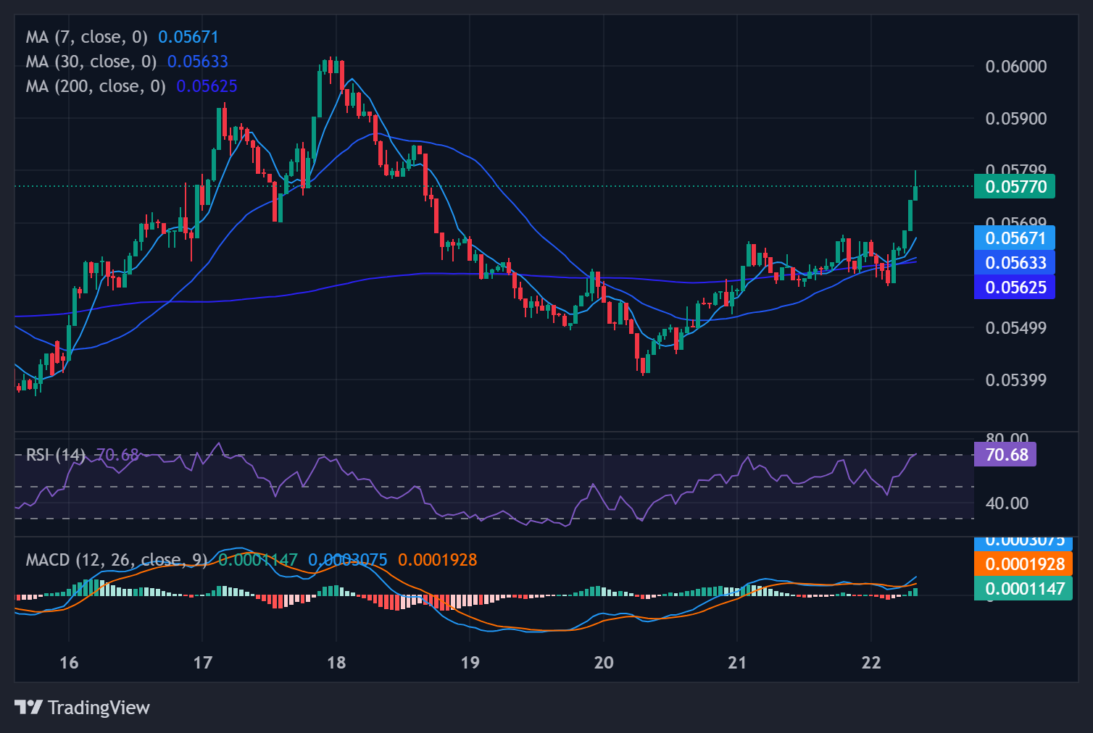The image size is (1093, 733).
Task: Click the 0.05633 MA price tag
Action: coord(1015,263)
